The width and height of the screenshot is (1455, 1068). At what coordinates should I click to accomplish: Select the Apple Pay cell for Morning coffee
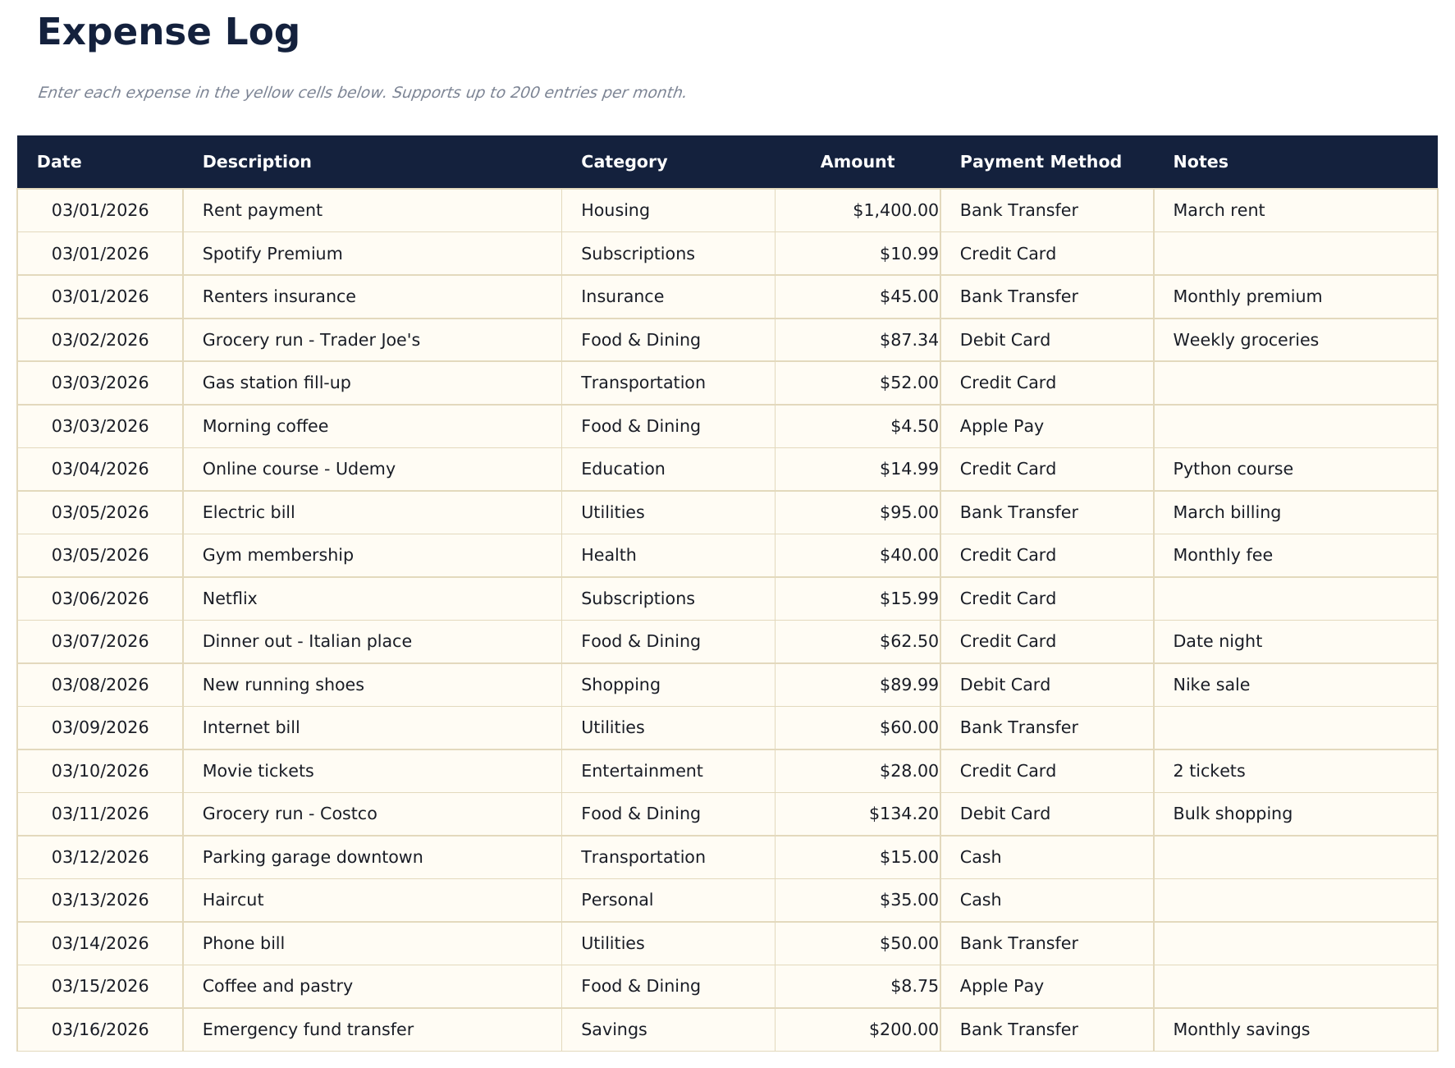point(1002,426)
